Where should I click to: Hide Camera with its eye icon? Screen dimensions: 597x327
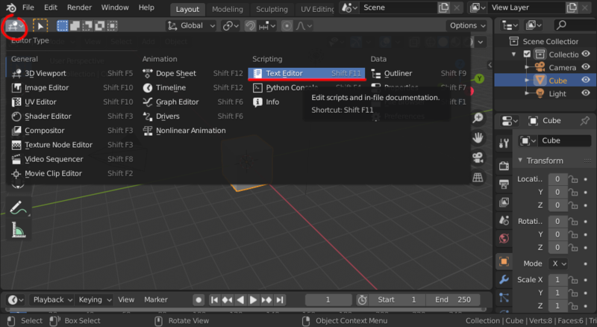[586, 67]
